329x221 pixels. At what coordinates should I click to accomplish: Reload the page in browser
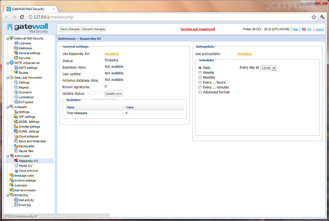22,17
